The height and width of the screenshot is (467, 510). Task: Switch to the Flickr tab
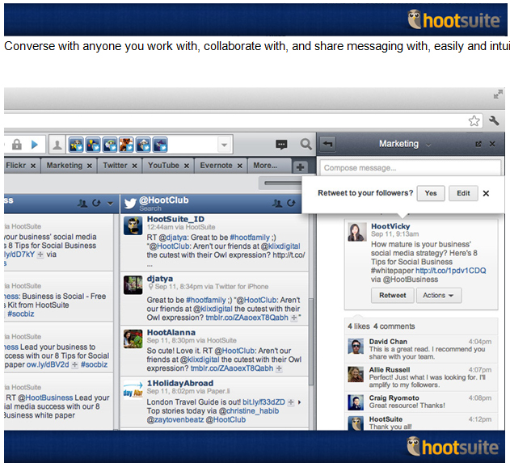pos(16,166)
